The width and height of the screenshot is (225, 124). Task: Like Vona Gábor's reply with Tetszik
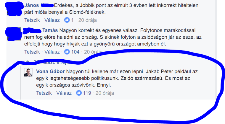(44, 93)
